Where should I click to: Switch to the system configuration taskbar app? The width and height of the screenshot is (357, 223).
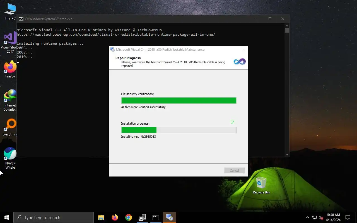coord(142,217)
